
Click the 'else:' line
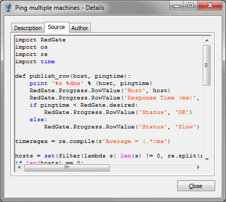[38, 120]
